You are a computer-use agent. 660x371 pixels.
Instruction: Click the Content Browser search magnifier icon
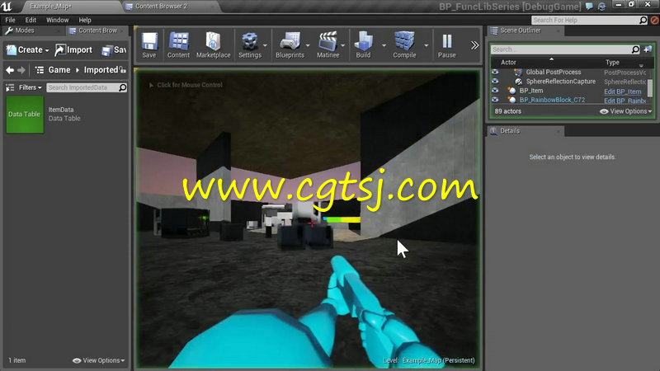[x=122, y=87]
